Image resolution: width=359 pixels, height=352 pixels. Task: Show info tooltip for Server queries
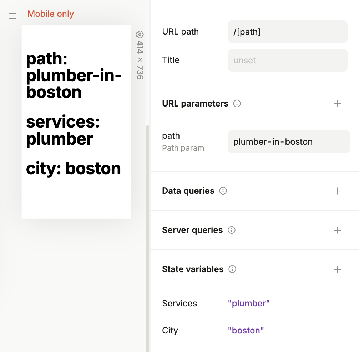coord(232,230)
